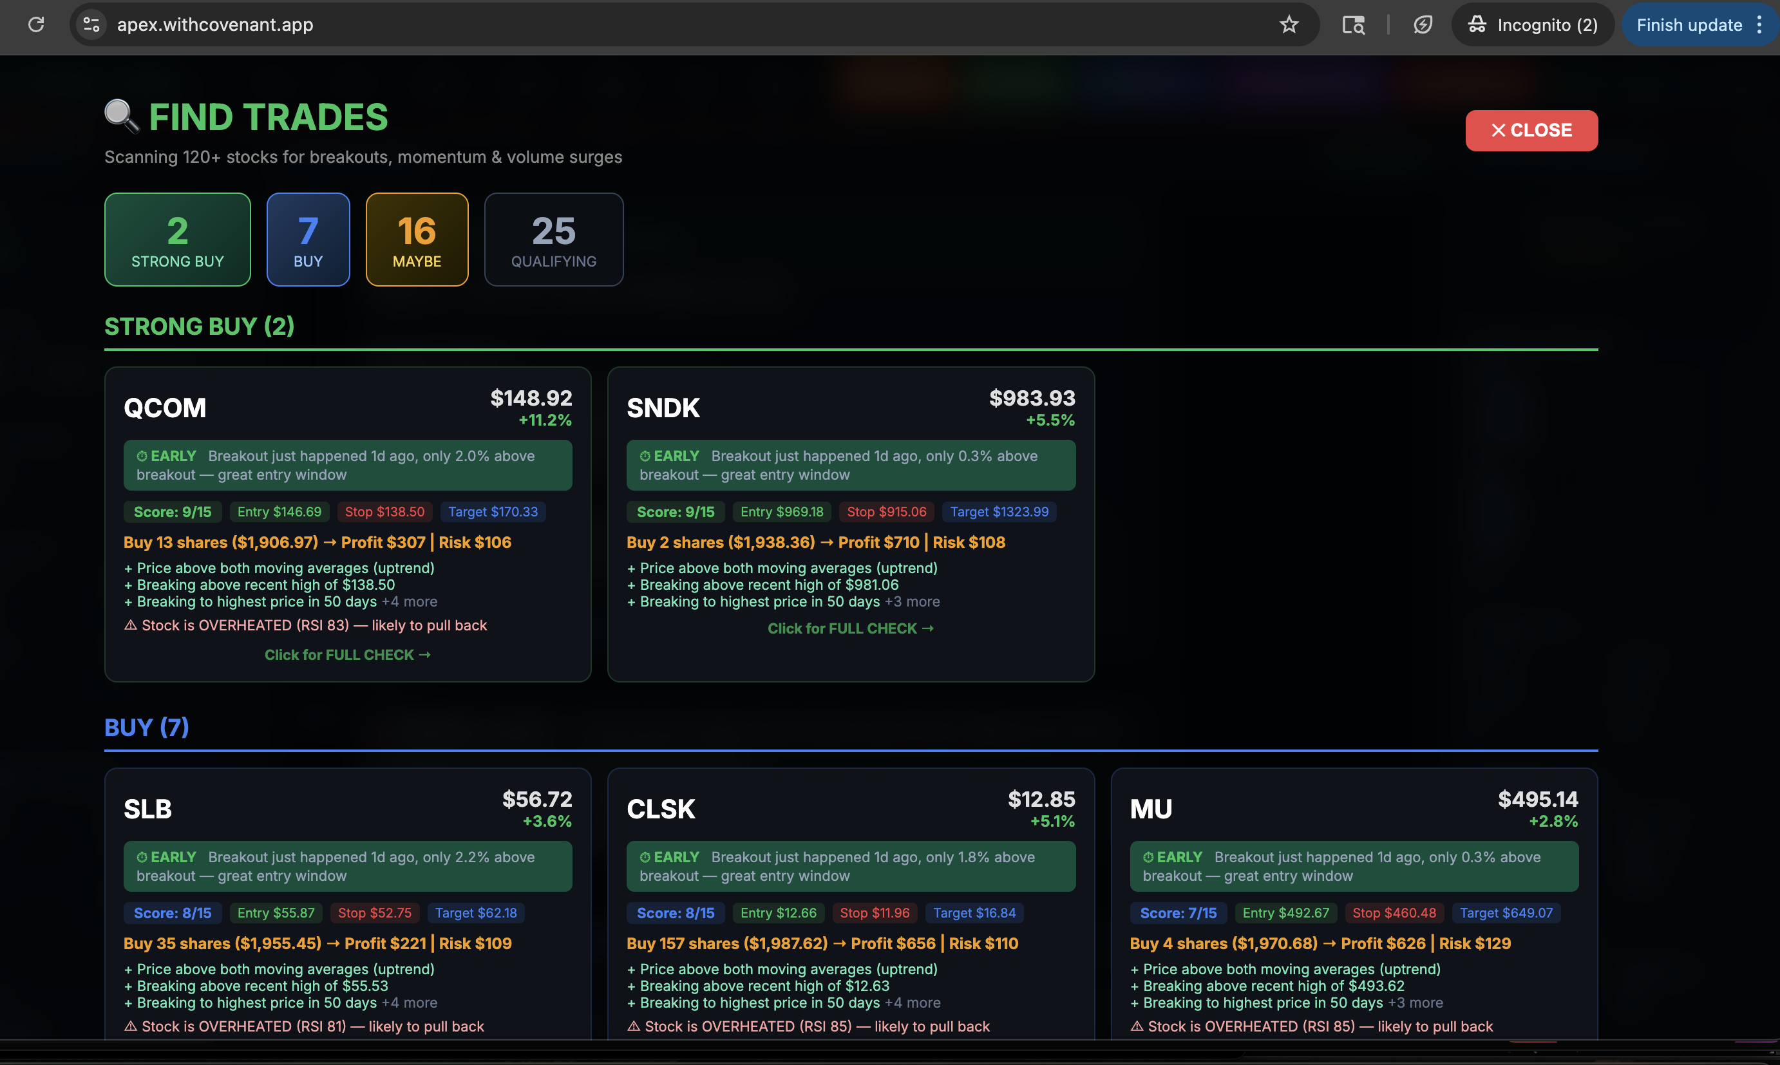Click CLSK's EARLY breakout banner
The image size is (1780, 1065).
coord(851,866)
